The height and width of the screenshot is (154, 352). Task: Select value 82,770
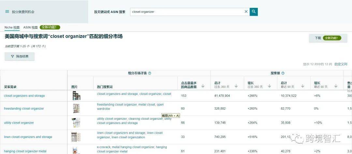[286, 109]
